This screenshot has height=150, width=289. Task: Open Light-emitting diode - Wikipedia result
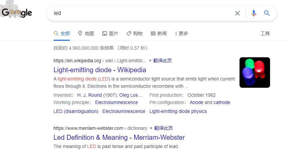[x=100, y=70]
